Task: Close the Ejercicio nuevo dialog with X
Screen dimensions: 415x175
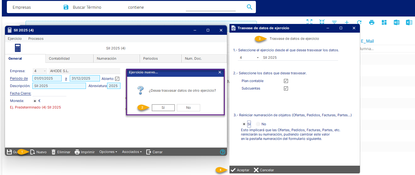Action: coord(220,72)
